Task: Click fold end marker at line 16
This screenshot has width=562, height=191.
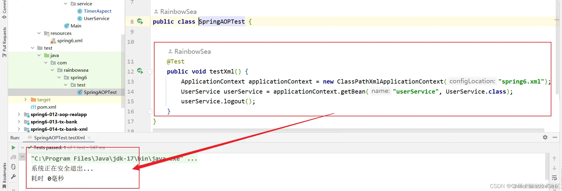Action: pyautogui.click(x=150, y=111)
